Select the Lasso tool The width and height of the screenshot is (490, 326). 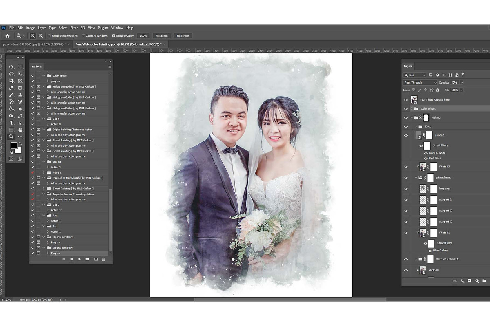click(x=11, y=74)
